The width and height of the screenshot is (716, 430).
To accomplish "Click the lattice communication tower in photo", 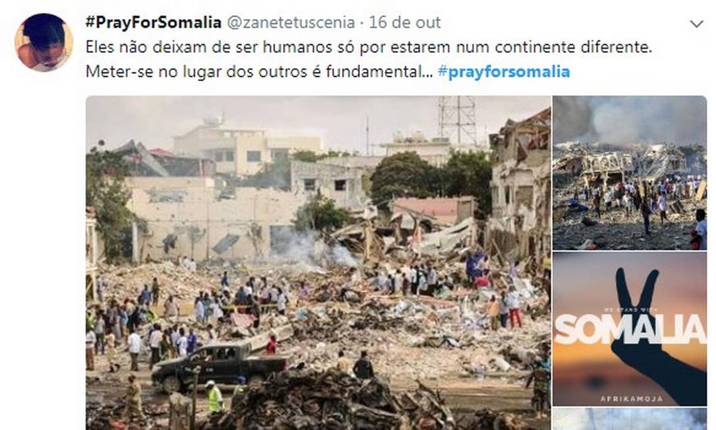I will (x=457, y=120).
